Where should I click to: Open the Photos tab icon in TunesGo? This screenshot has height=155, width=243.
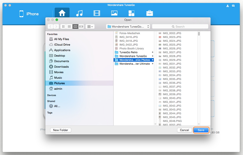tap(114, 13)
